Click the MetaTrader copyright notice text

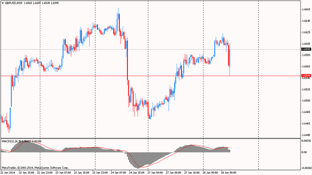(x=35, y=168)
